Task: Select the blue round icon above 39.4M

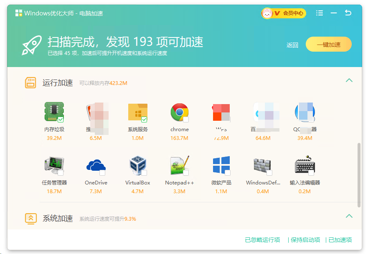Action: tap(305, 112)
